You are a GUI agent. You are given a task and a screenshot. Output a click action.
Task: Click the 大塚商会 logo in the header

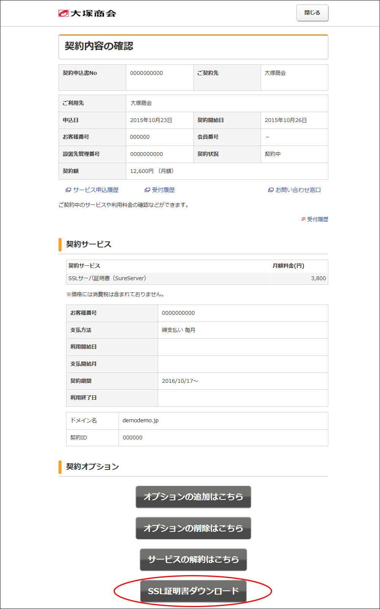point(87,13)
